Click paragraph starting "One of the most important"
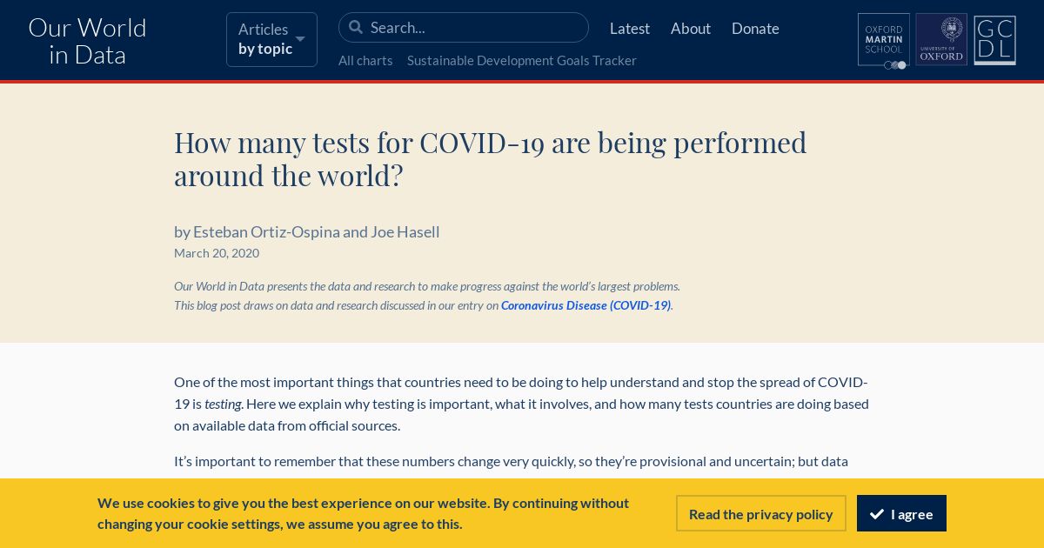The width and height of the screenshot is (1044, 548). pos(522,404)
